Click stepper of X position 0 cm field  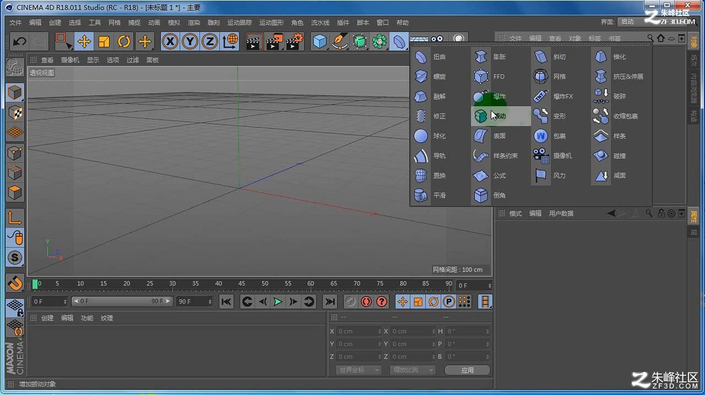[379, 331]
